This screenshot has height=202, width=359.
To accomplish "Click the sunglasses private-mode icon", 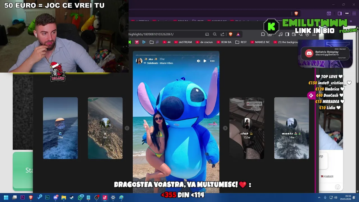I will [x=347, y=13].
